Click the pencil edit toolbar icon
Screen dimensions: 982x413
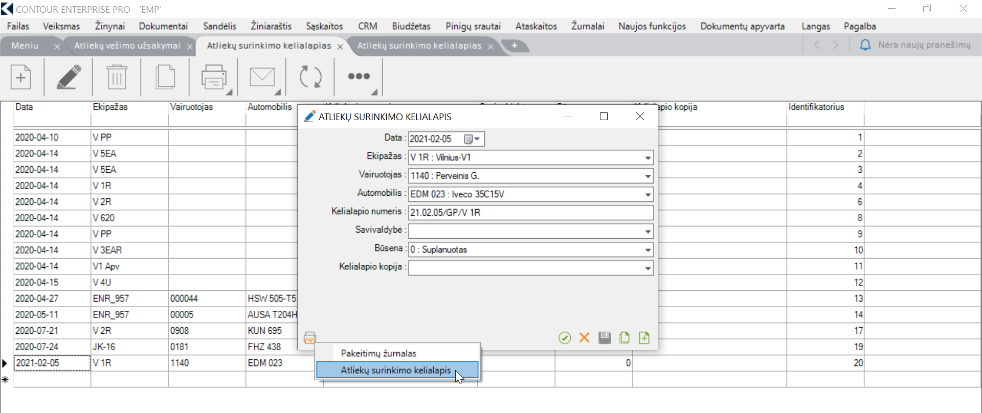click(69, 77)
